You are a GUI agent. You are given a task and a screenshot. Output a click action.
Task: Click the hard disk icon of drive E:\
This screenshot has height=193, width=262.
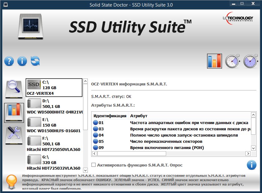34,122
